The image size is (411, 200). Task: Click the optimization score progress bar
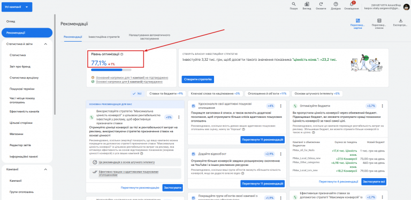click(111, 70)
